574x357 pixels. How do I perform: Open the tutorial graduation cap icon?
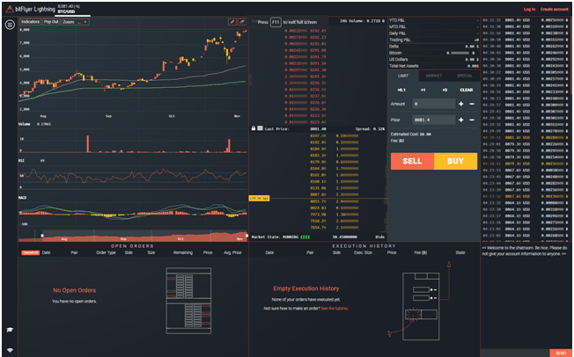[x=10, y=330]
